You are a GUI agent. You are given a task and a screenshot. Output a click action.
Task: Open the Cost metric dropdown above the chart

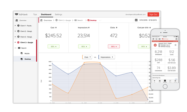(87, 57)
